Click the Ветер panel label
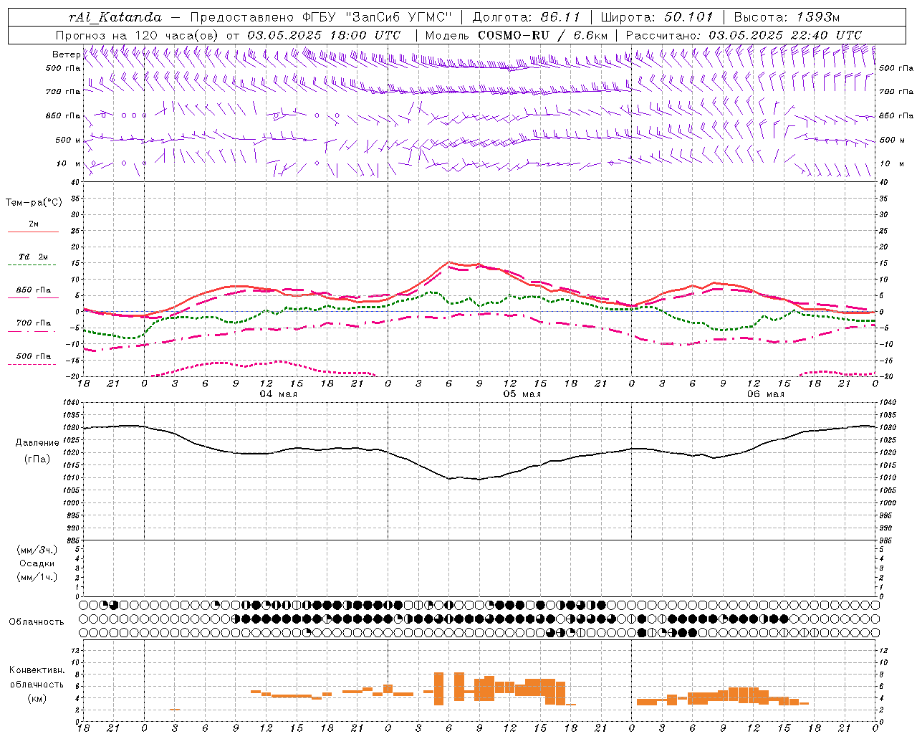 (x=66, y=54)
